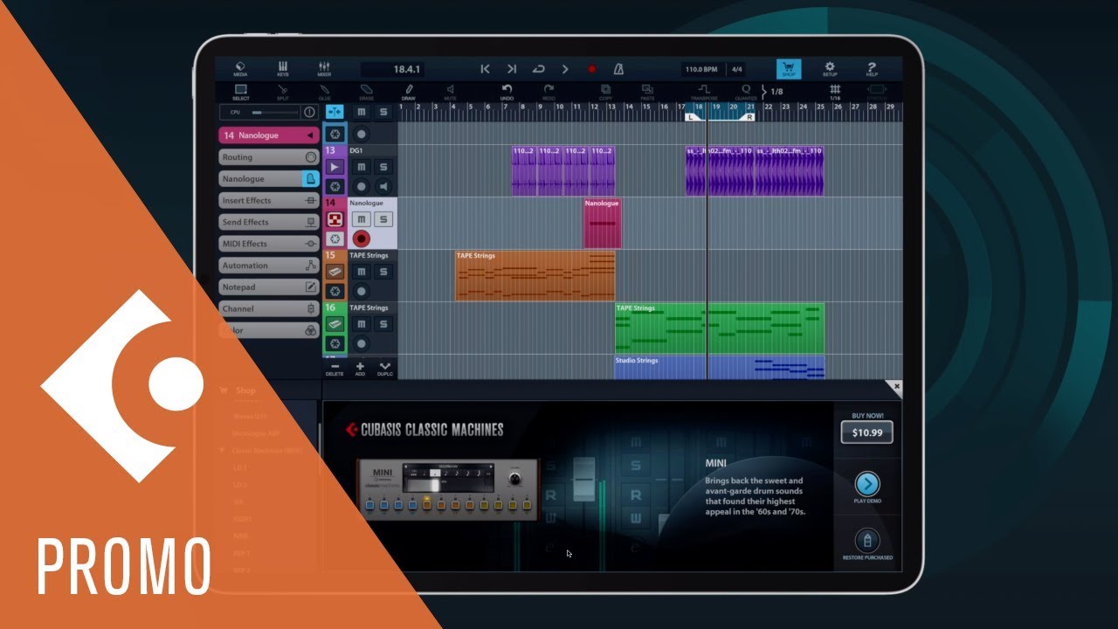This screenshot has width=1118, height=629.
Task: Toggle global mute M above tracks
Action: (362, 113)
